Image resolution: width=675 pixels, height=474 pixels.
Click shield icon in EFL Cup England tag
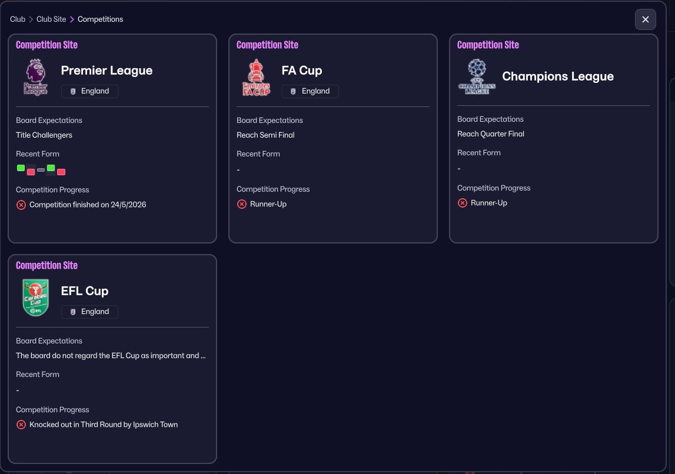coord(73,312)
